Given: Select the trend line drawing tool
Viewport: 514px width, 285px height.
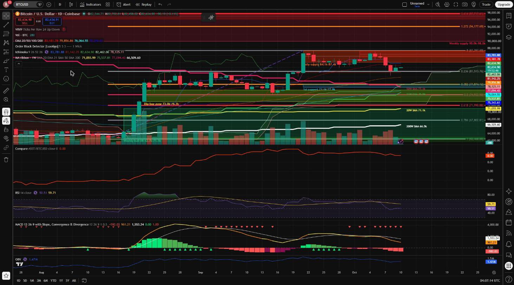Looking at the screenshot, I should tap(6, 25).
